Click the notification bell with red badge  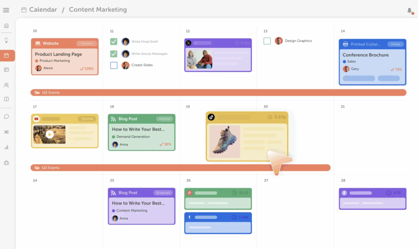pos(409,11)
